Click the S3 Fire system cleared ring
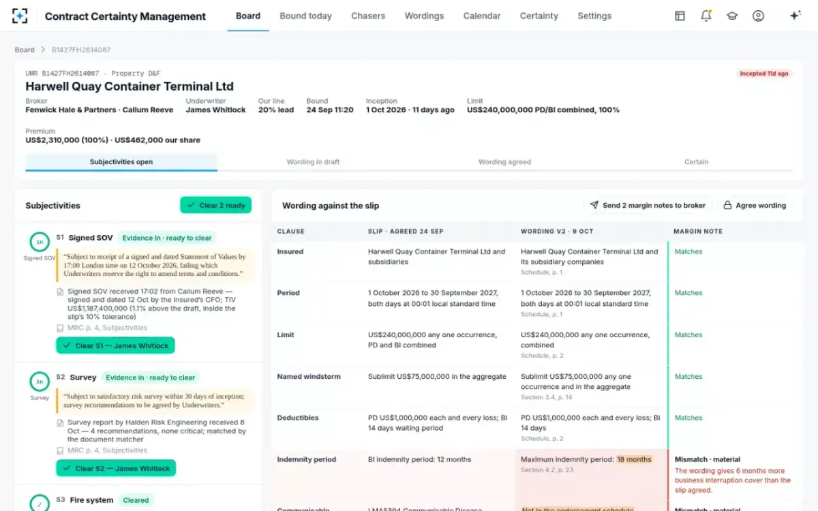The image size is (818, 511). (x=40, y=503)
